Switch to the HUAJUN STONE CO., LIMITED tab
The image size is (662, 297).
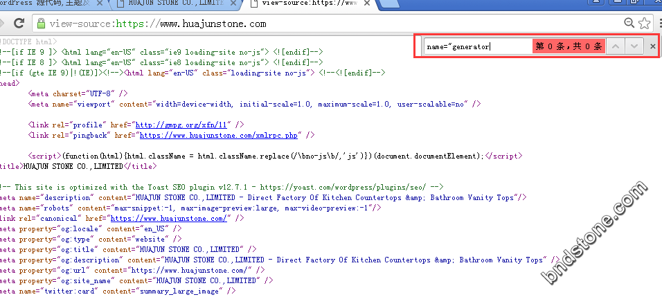(176, 3)
